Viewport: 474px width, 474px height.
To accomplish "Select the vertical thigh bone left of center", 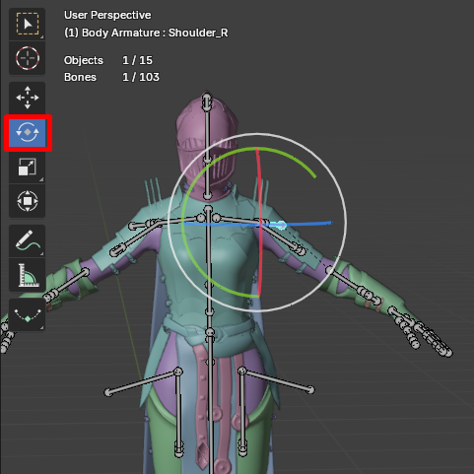I will point(178,412).
